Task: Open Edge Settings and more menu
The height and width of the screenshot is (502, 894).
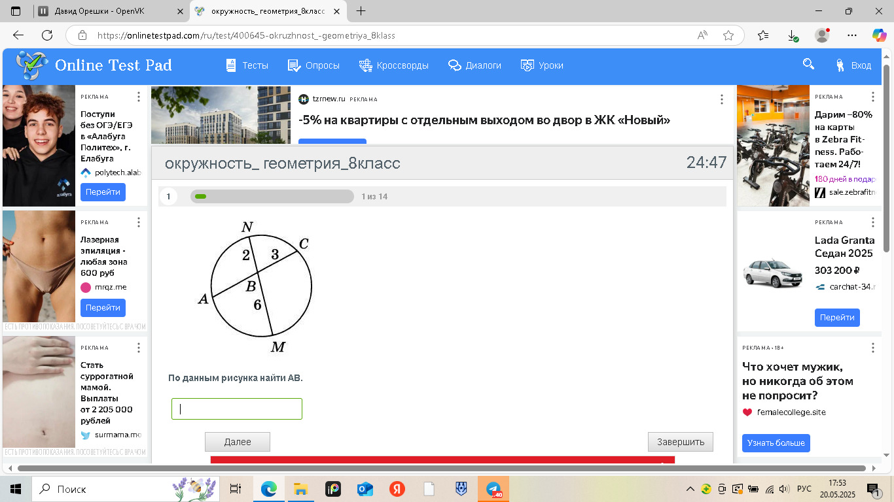Action: 851,35
